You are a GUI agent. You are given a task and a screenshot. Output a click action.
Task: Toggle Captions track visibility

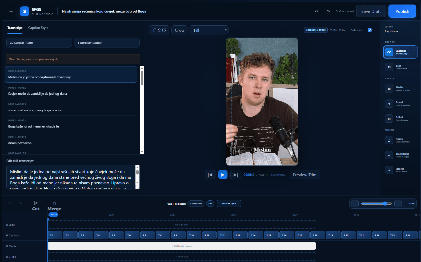click(7, 235)
